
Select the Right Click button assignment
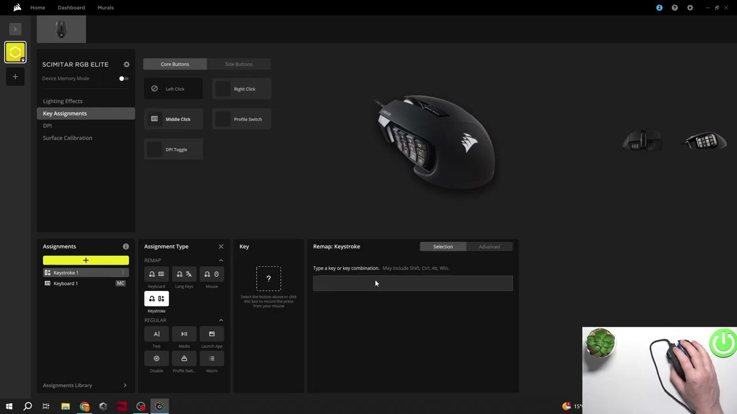[x=242, y=89]
